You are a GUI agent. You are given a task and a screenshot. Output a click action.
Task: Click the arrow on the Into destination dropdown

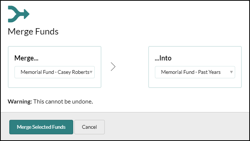(x=231, y=72)
